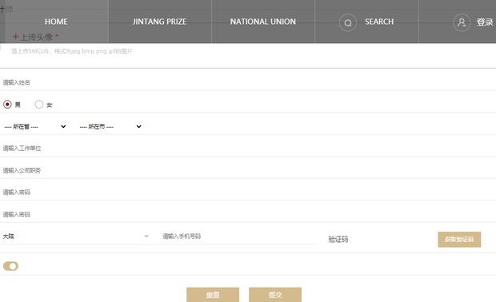Open the 所在省 province dropdown
Screen dimensions: 496x302
pyautogui.click(x=34, y=127)
